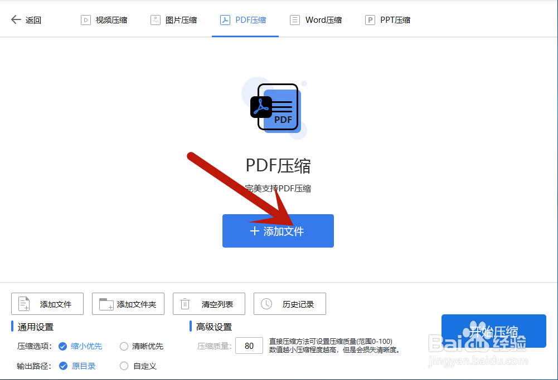This screenshot has height=380, width=558.
Task: Click the 图片压缩 image compression icon
Action: 155,19
